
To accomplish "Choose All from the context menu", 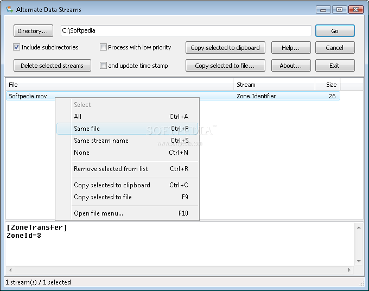I will click(128, 117).
